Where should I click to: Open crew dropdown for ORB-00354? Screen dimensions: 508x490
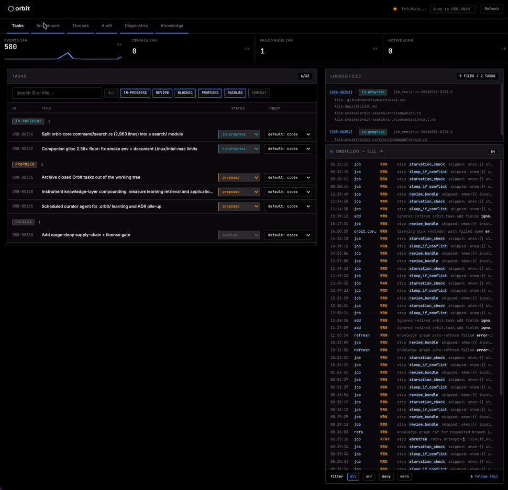pyautogui.click(x=288, y=134)
